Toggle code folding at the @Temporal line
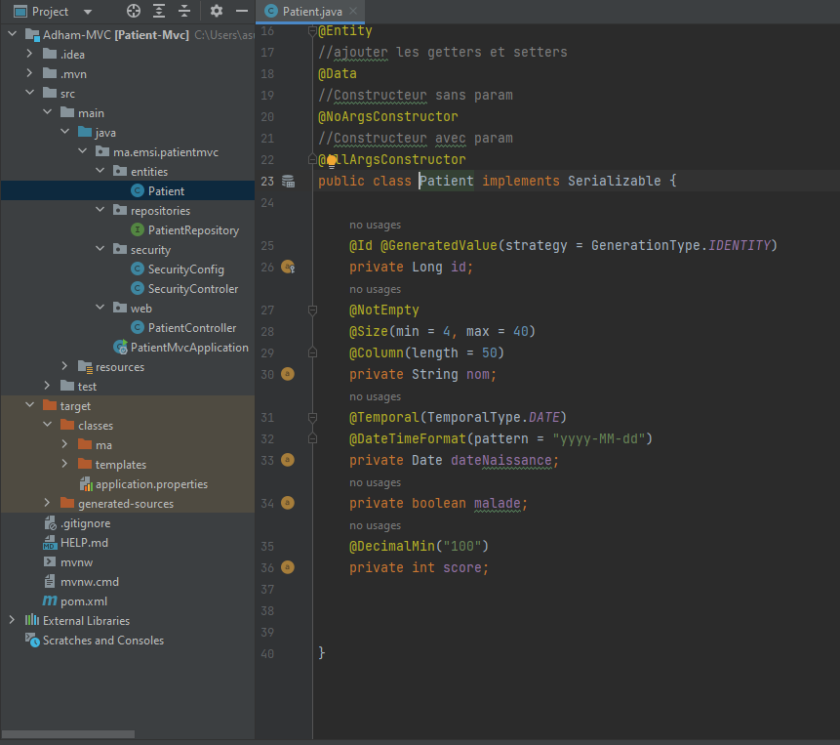Screen dimensions: 840x745 [312, 418]
